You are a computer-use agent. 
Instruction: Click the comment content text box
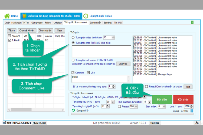point(99,79)
